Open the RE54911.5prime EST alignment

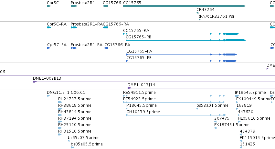point(174,96)
